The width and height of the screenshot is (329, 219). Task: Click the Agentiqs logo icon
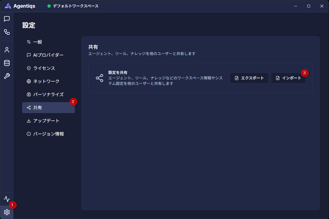[x=8, y=6]
